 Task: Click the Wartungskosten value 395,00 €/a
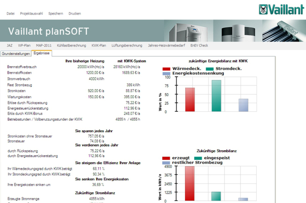point(132,97)
